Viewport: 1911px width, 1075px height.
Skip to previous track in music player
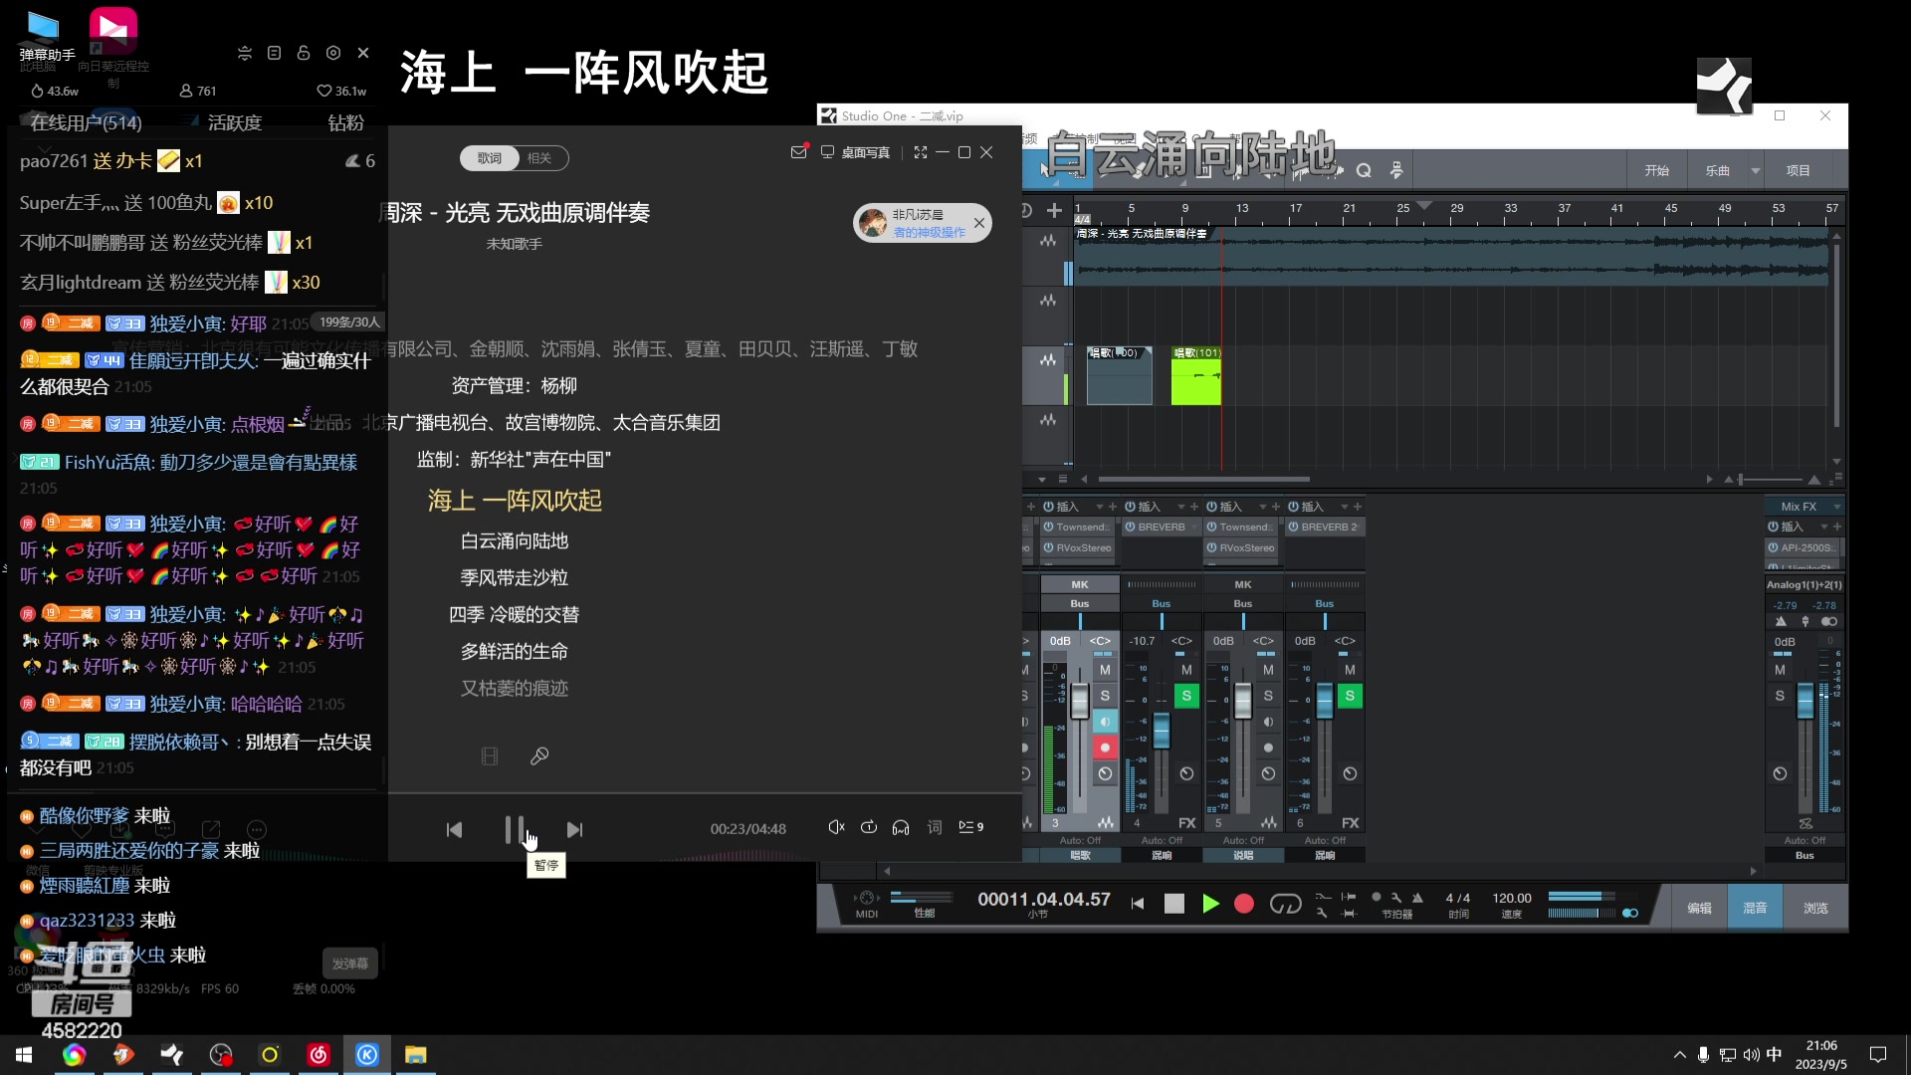click(454, 830)
